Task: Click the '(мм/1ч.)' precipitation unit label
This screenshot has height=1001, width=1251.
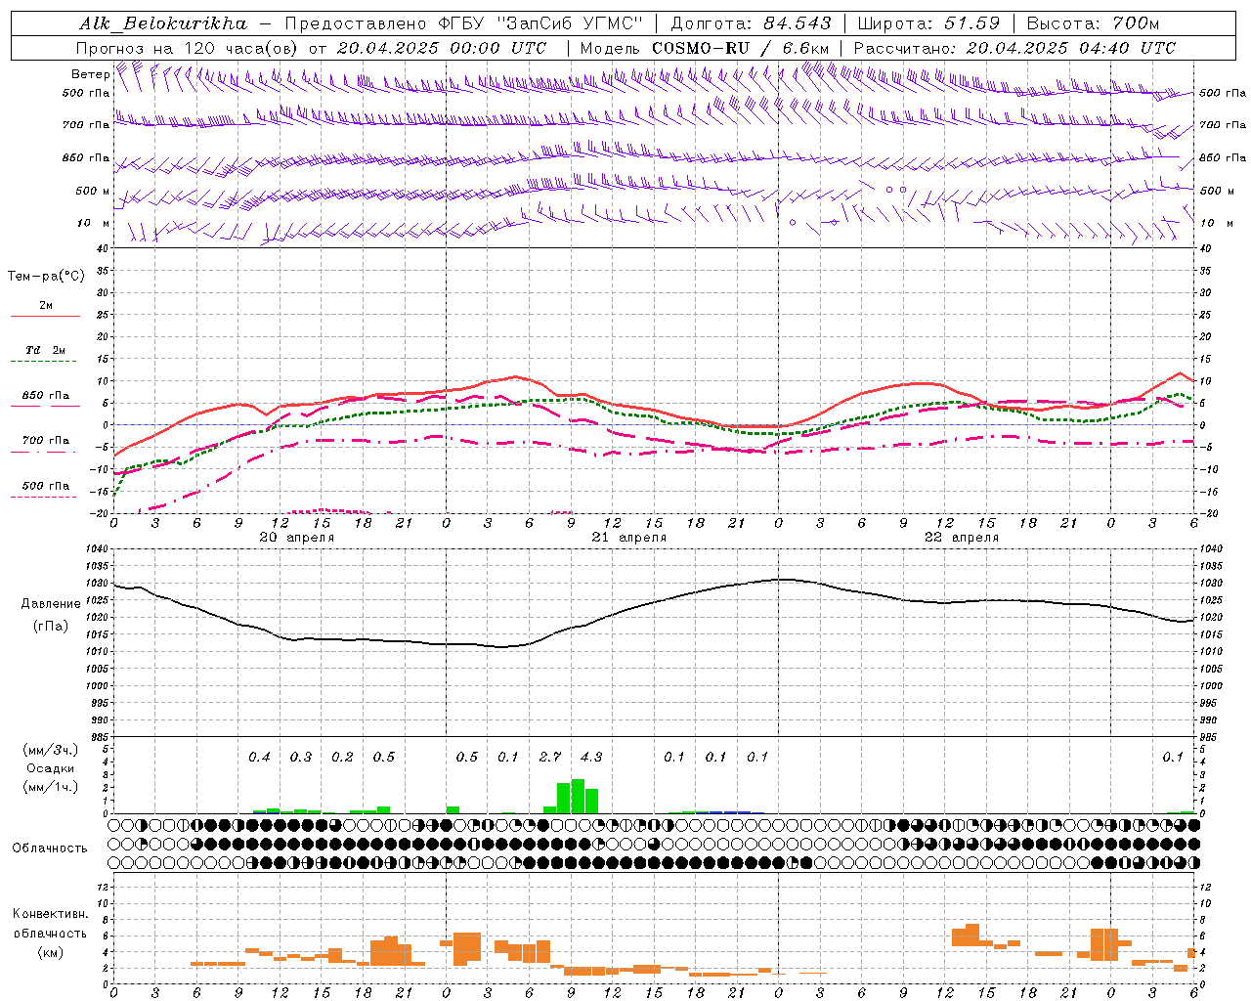Action: pos(51,787)
